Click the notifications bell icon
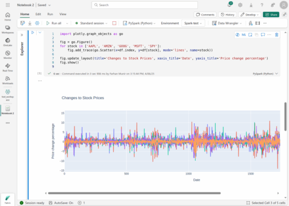289x206 pixels. [x=229, y=5]
